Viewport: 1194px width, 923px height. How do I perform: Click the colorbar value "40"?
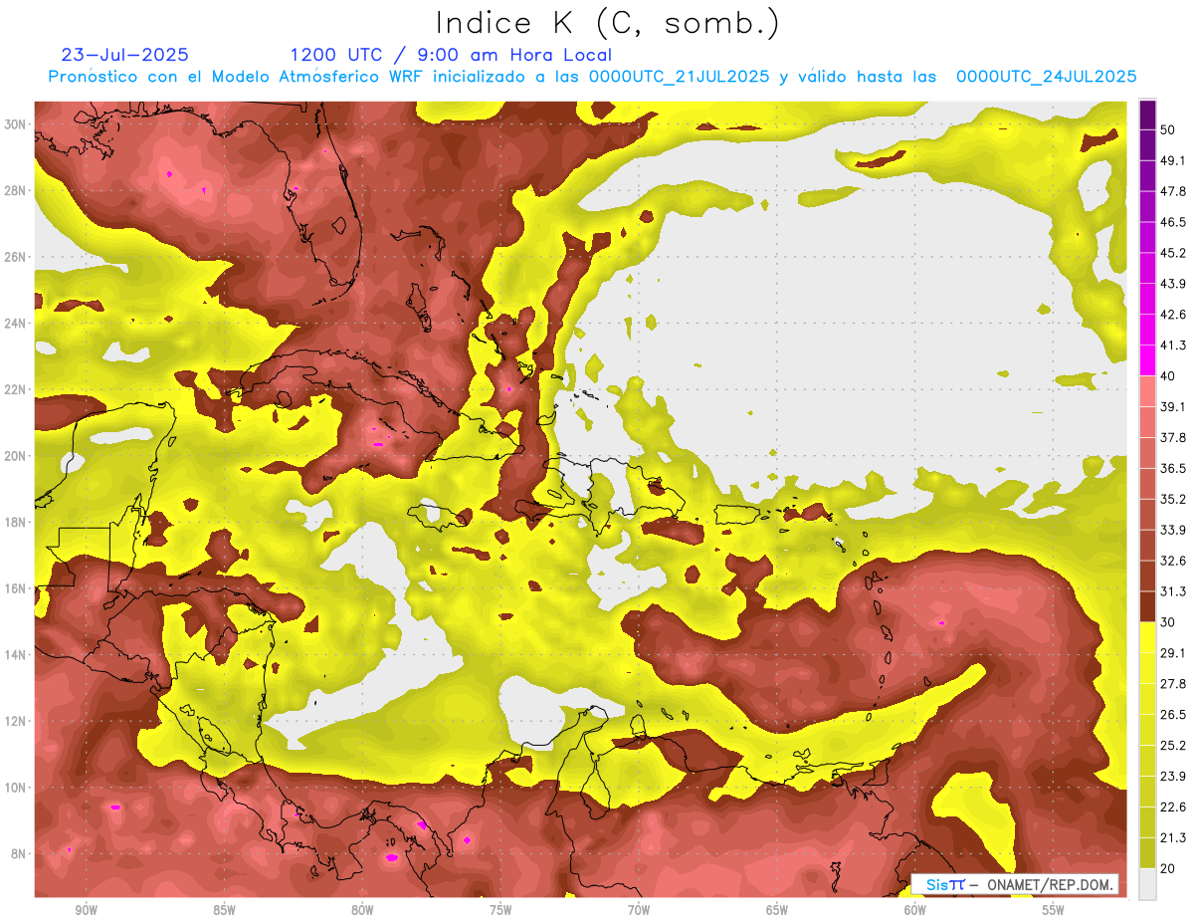pos(1167,375)
